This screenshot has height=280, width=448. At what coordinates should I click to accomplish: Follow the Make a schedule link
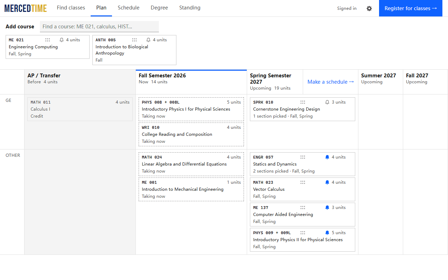(331, 82)
